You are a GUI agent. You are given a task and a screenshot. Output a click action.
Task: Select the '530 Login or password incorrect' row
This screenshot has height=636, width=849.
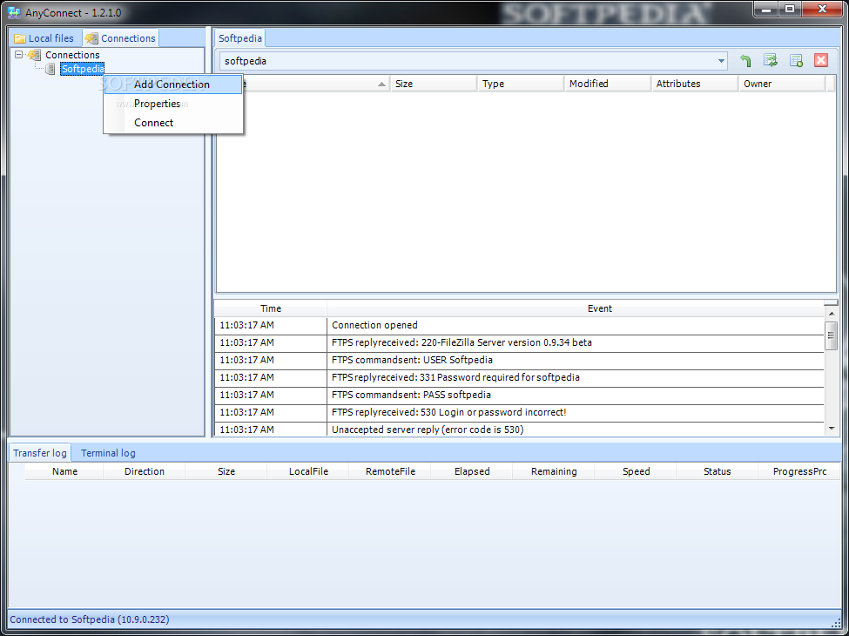tap(520, 412)
